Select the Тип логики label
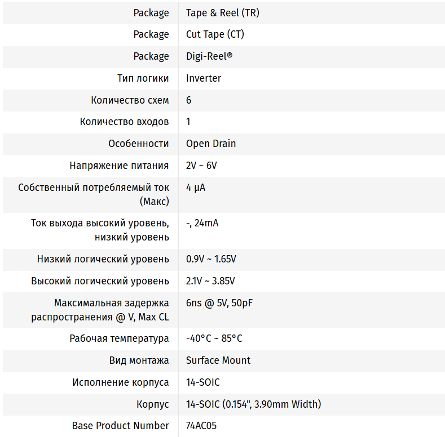This screenshot has height=437, width=445. [143, 78]
